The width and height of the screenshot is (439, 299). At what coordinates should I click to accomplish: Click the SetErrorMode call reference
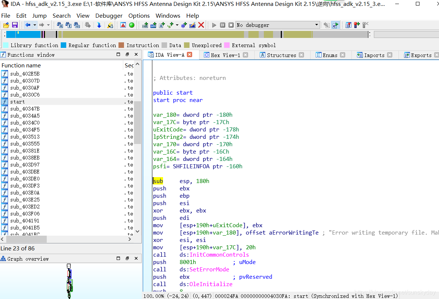(209, 270)
